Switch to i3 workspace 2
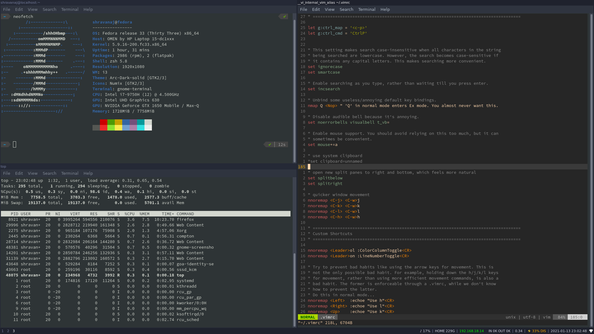 tap(8, 331)
